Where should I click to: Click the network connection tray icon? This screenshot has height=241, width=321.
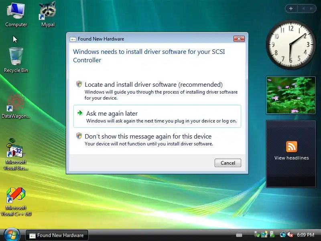[283, 235]
